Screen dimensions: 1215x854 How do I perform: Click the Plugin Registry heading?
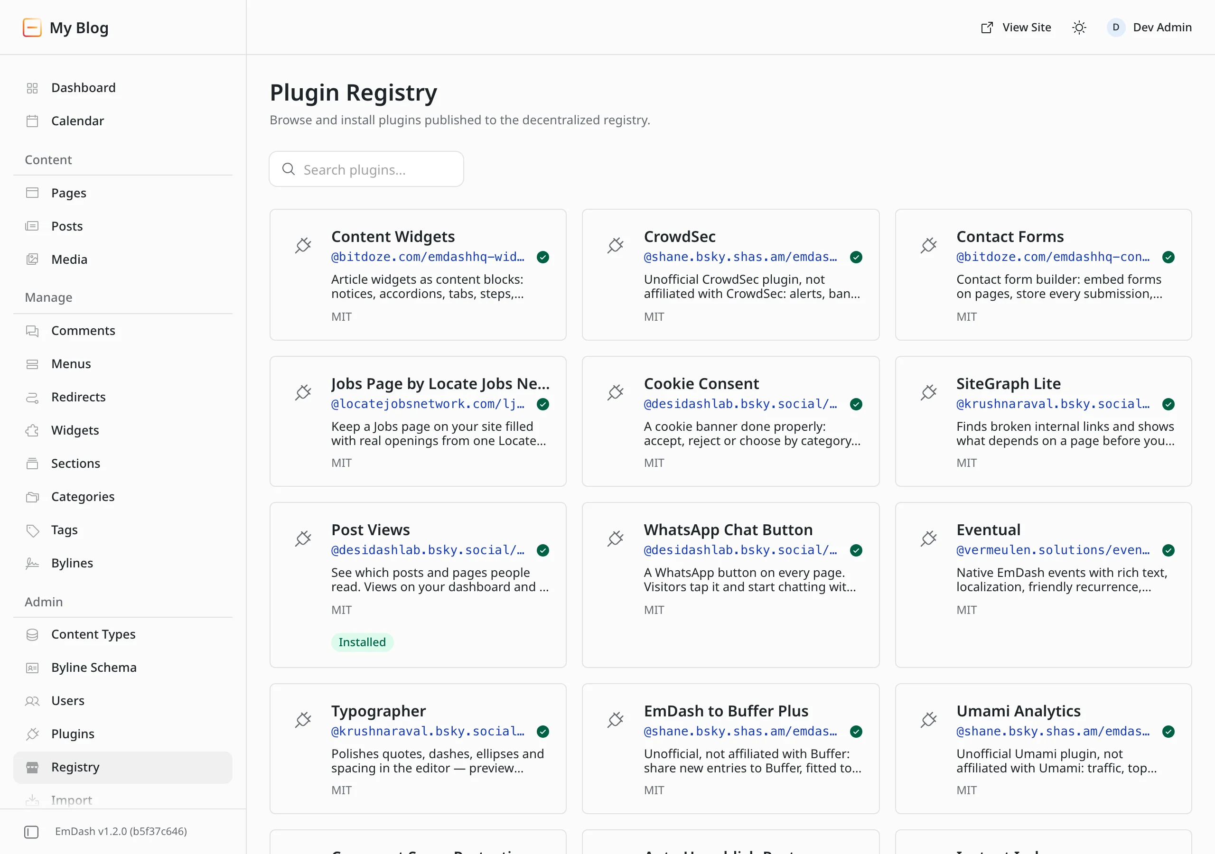354,93
